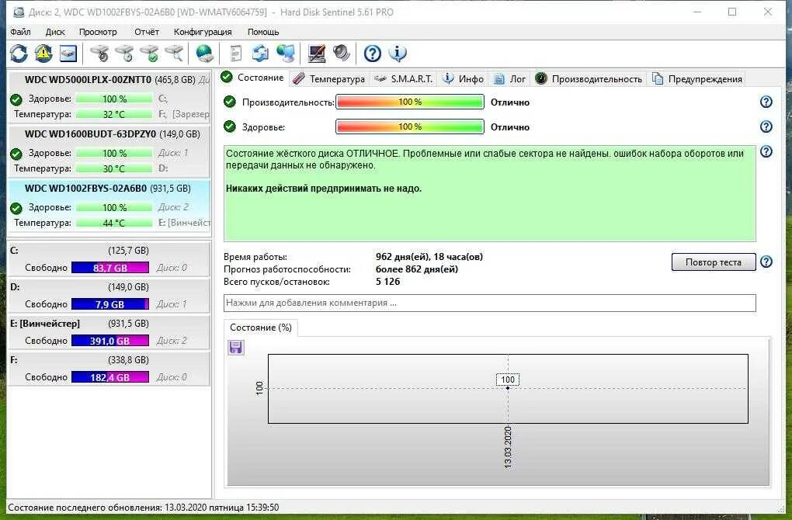The width and height of the screenshot is (792, 520).
Task: Click the yellow warning alert toolbar icon
Action: (43, 53)
